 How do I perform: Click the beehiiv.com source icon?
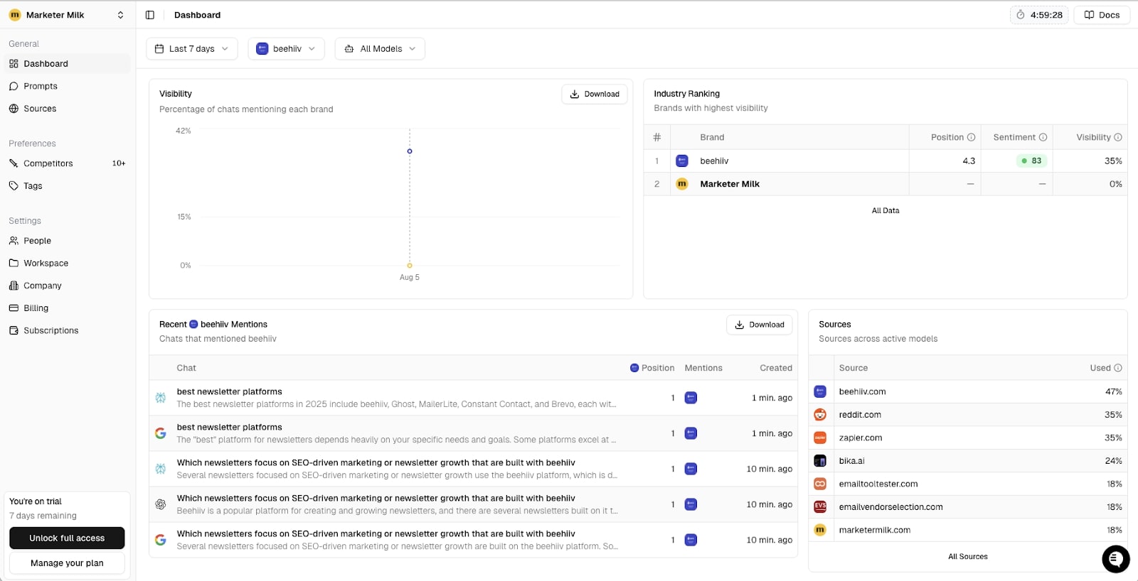pos(820,391)
